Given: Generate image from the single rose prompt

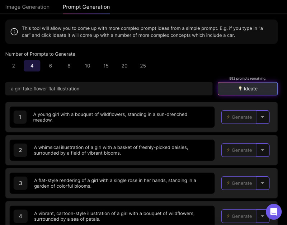Looking at the screenshot, I should 239,183.
